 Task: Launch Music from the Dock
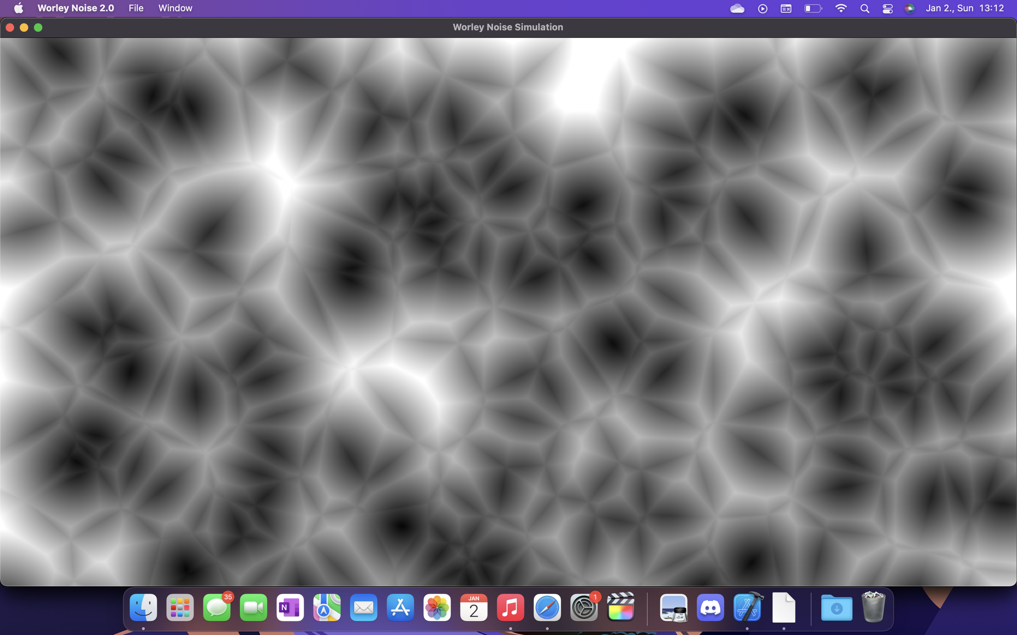510,607
